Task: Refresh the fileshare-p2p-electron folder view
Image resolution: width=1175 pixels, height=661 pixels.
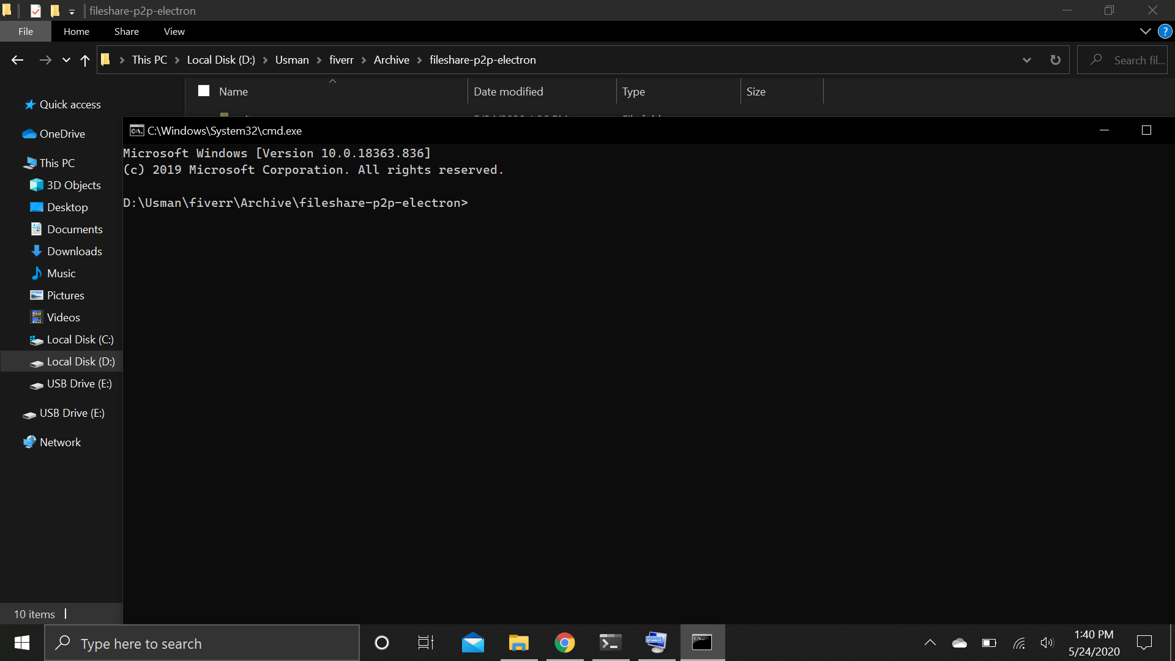Action: click(1055, 59)
